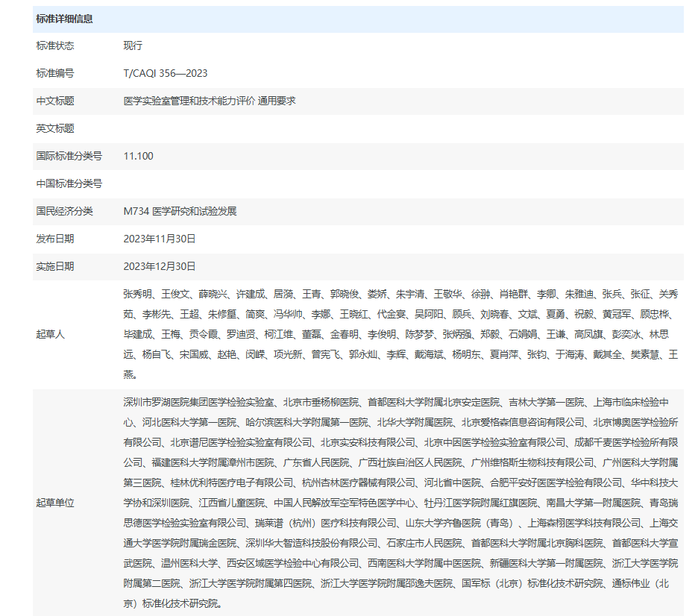Click the 起草人 row label

(51, 334)
